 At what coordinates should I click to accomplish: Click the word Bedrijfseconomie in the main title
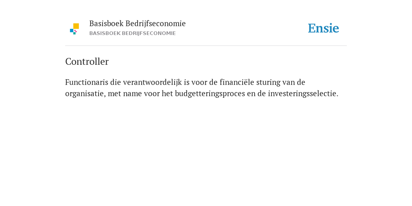coord(156,24)
